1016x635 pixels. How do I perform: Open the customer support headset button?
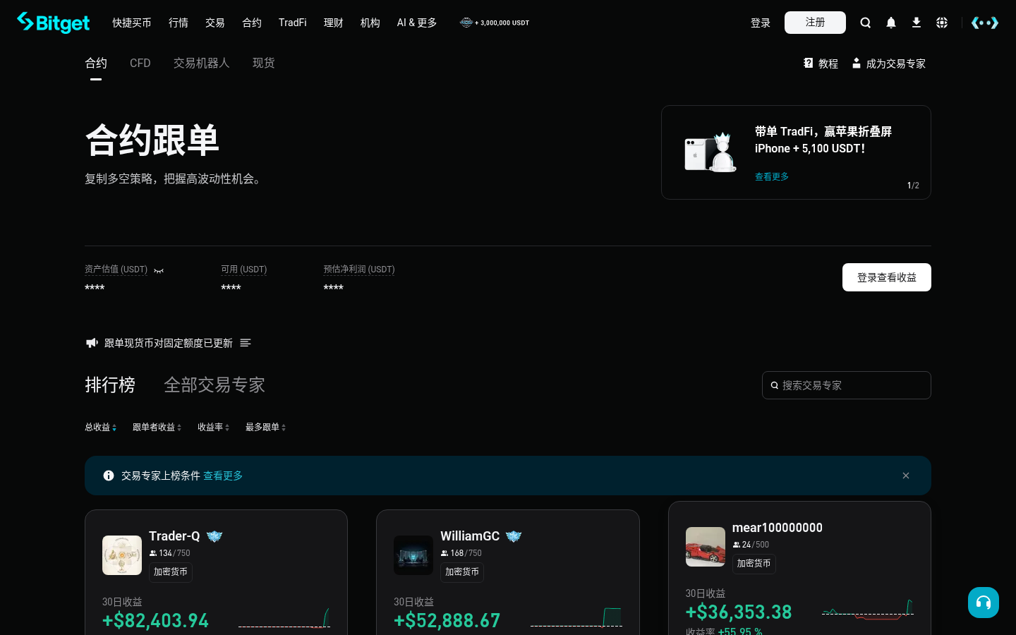[x=984, y=603]
